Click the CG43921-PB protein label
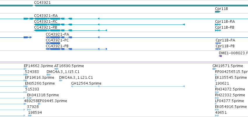Screen dimensions: 248x117 click(57, 46)
